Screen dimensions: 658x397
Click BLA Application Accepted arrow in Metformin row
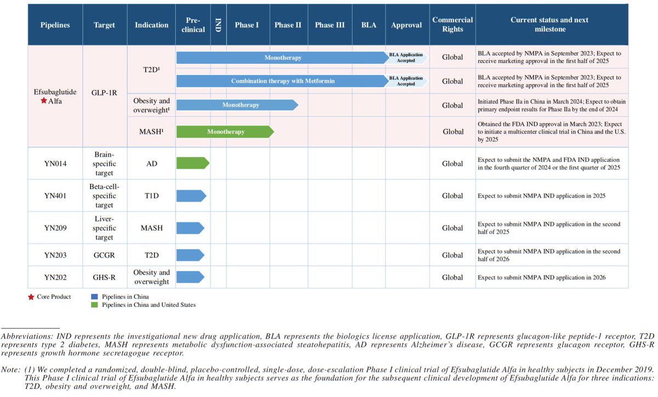pos(406,81)
